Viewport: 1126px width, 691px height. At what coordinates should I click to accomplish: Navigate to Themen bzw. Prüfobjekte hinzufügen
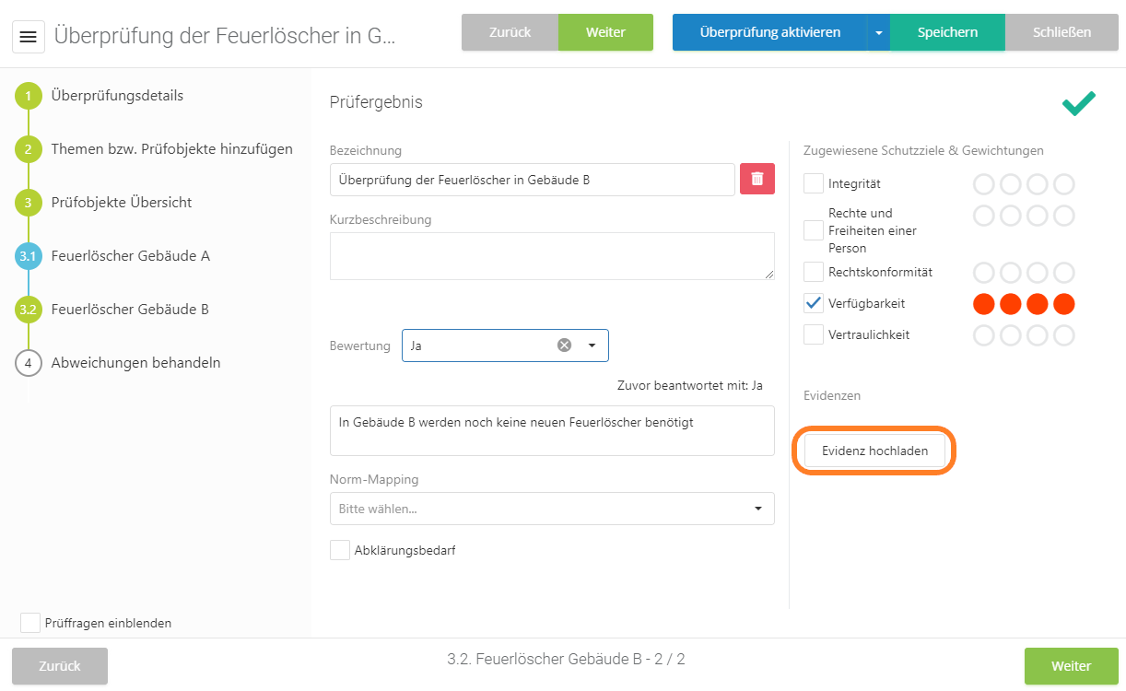[x=171, y=149]
